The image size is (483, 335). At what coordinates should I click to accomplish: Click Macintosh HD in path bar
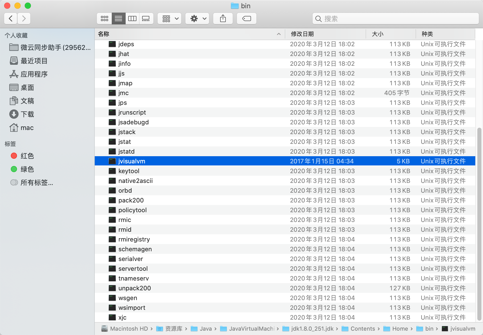point(125,329)
